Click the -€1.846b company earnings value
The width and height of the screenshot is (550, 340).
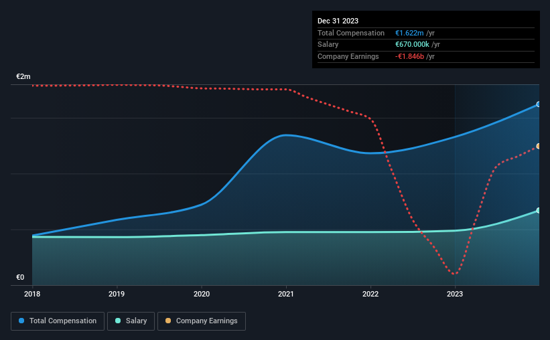coord(409,56)
